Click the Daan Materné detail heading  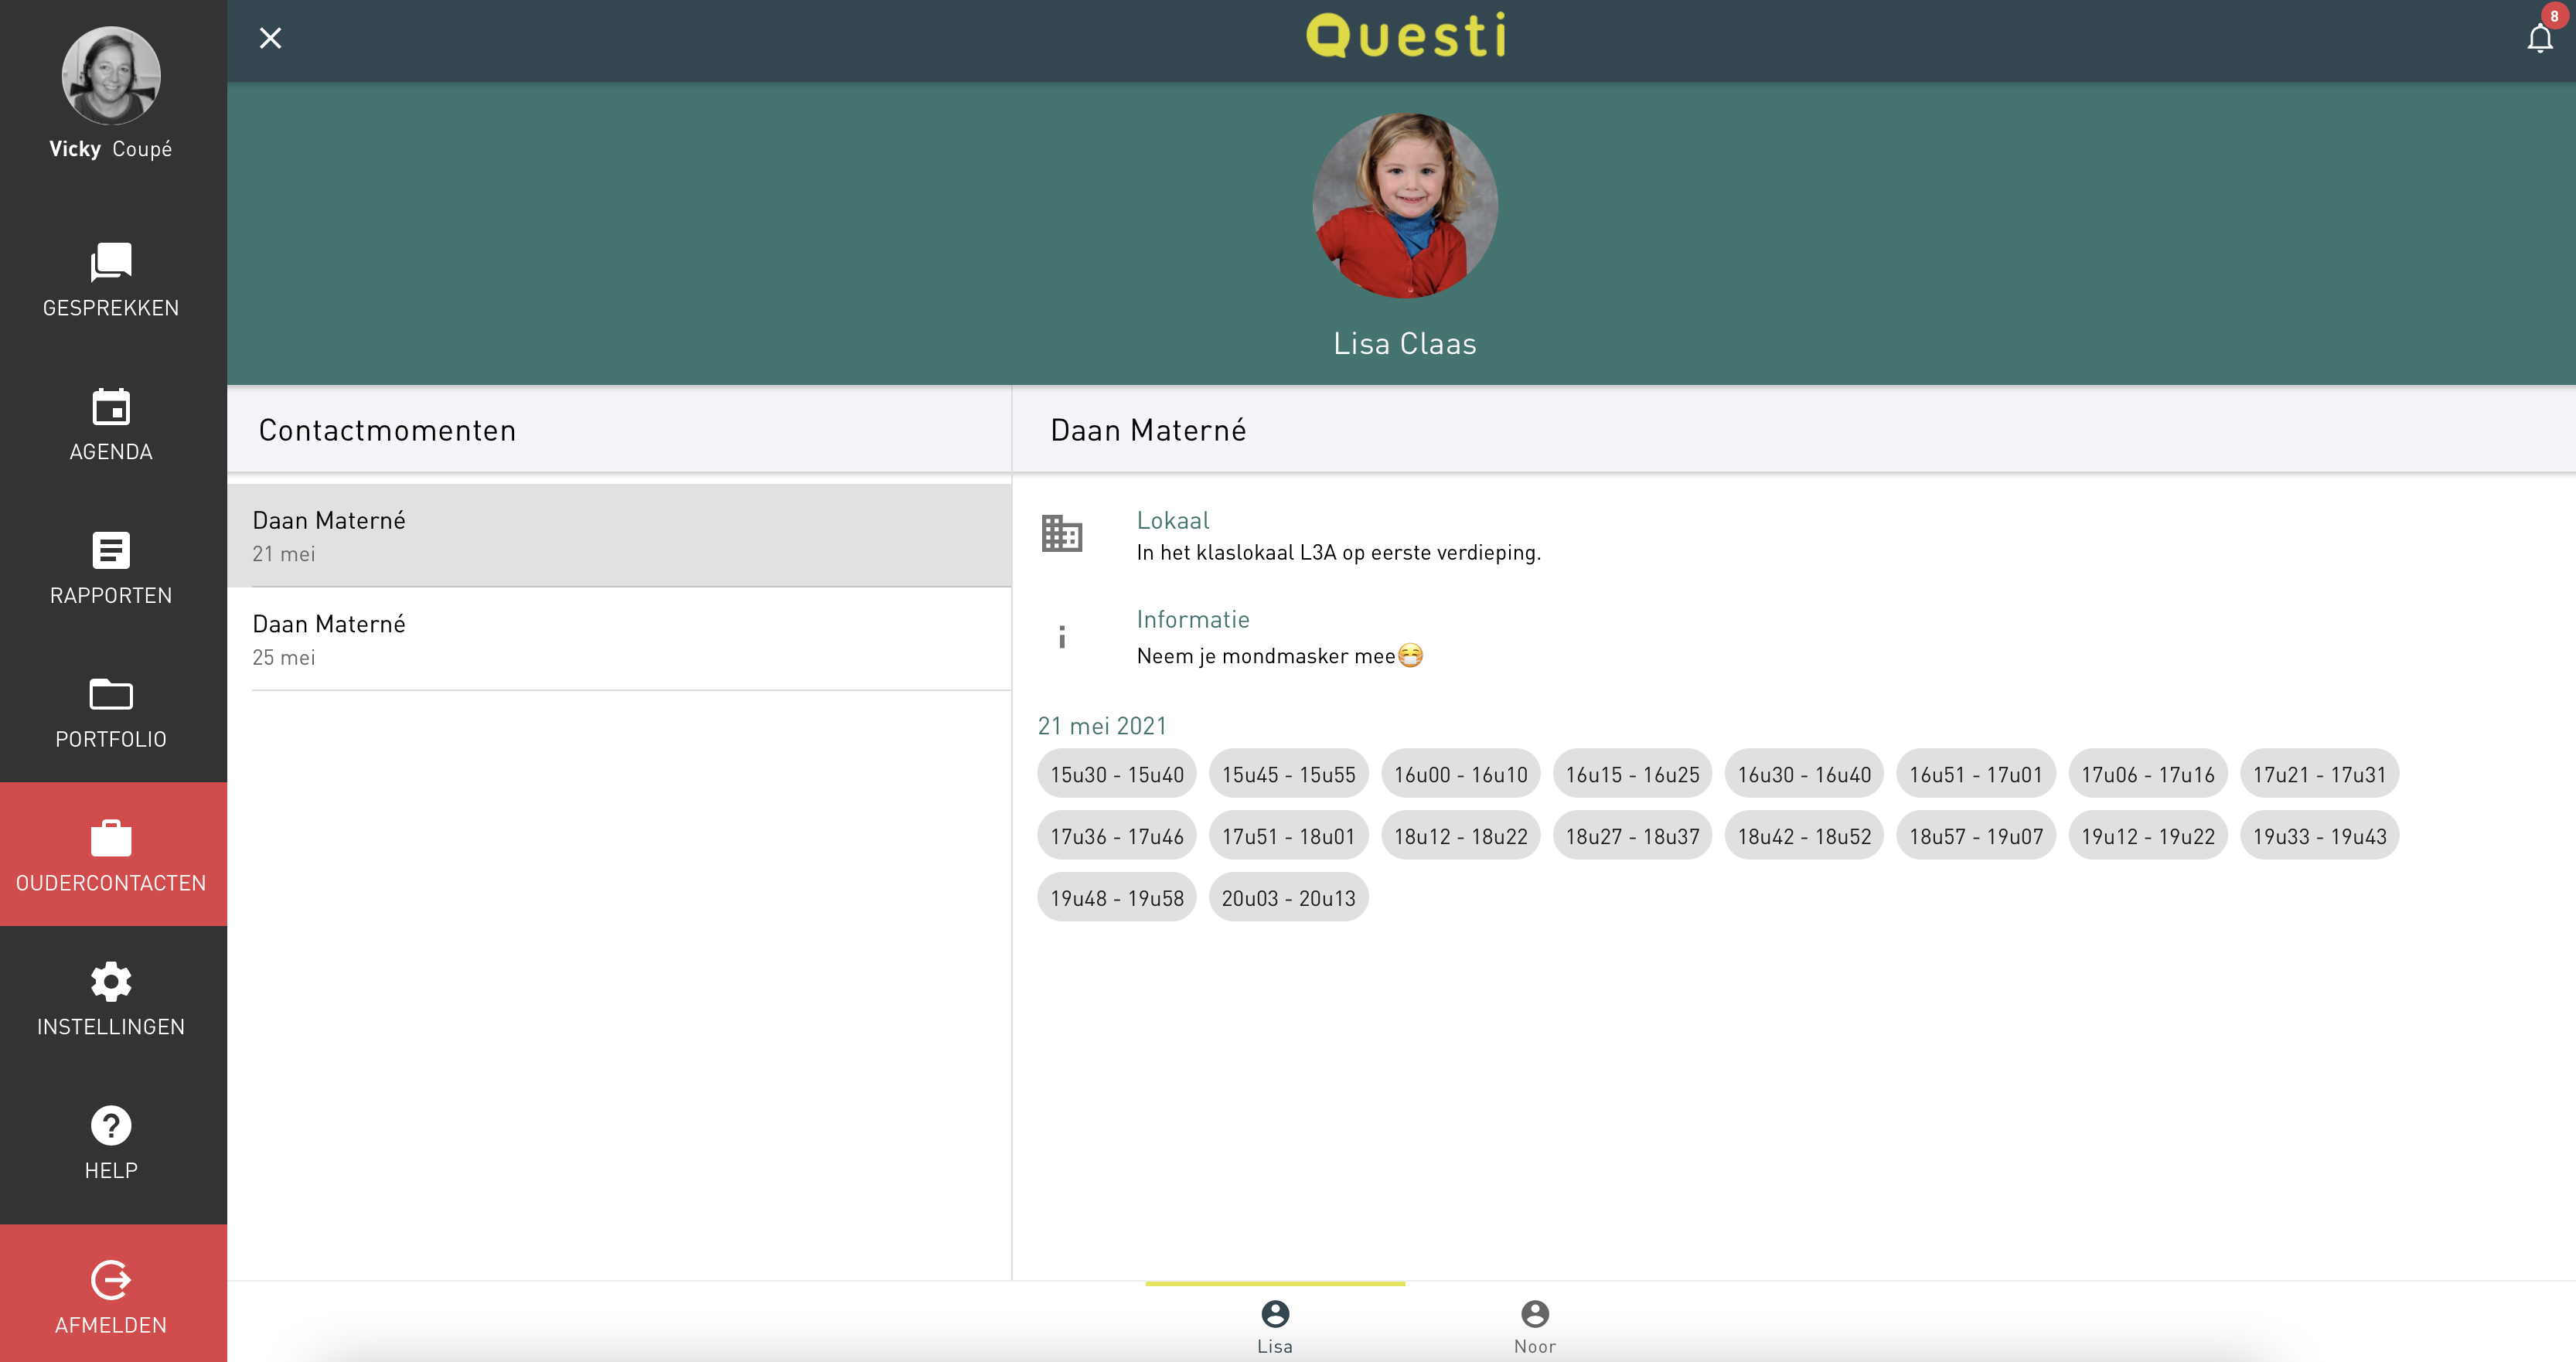point(1148,431)
